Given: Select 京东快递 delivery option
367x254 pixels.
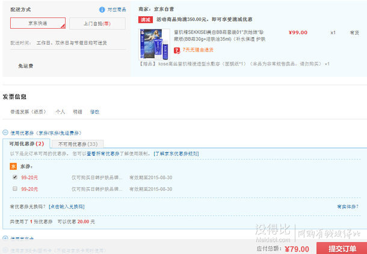Looking at the screenshot, I should [38, 23].
